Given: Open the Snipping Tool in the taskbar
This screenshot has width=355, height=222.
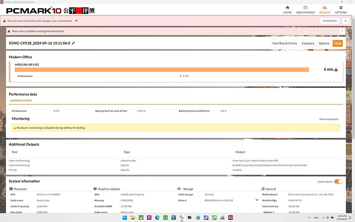Looking at the screenshot, I should [x=182, y=218].
